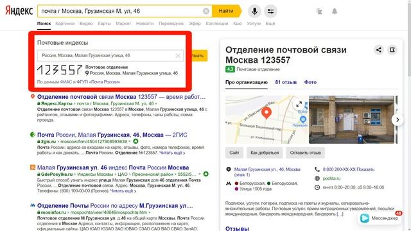Click the Узнать button
The height and width of the screenshot is (231, 411).
[199, 56]
